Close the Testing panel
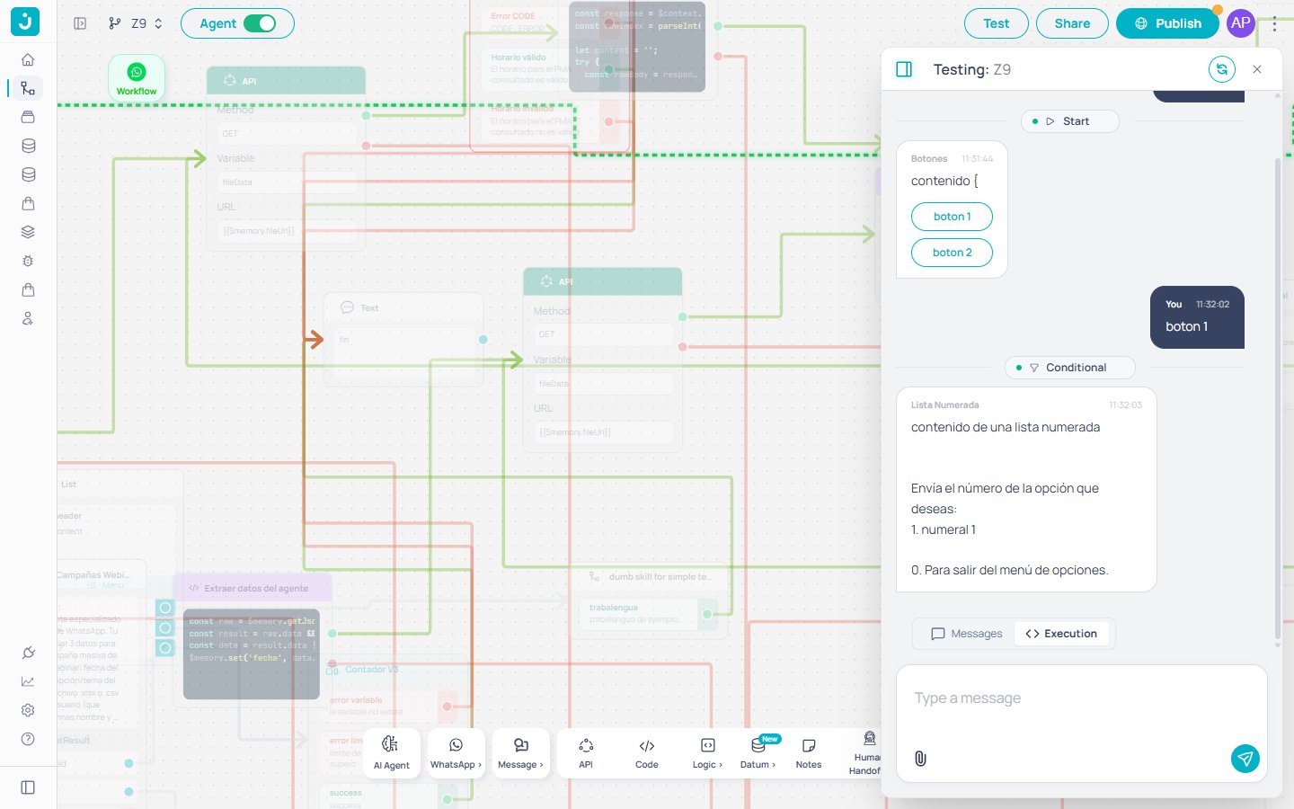The height and width of the screenshot is (809, 1294). (1257, 69)
